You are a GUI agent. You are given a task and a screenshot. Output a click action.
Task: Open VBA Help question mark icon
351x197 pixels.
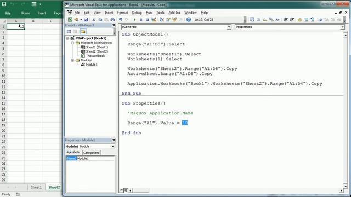189,20
